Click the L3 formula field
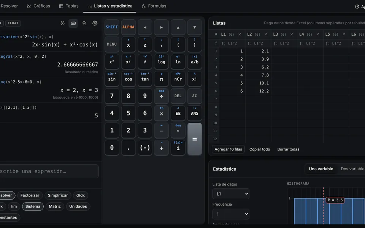This screenshot has height=228, width=365. (x=284, y=43)
